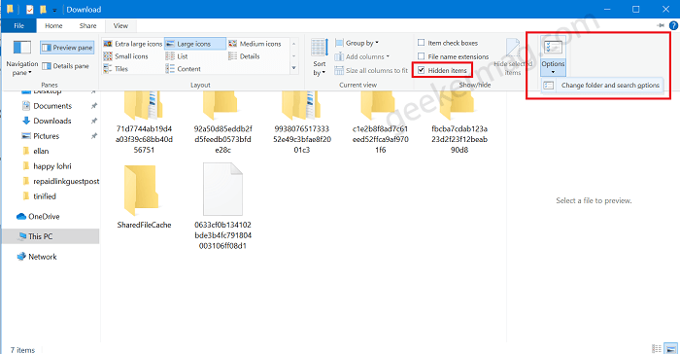Toggle the Preview pane button
The image size is (680, 354).
click(67, 48)
